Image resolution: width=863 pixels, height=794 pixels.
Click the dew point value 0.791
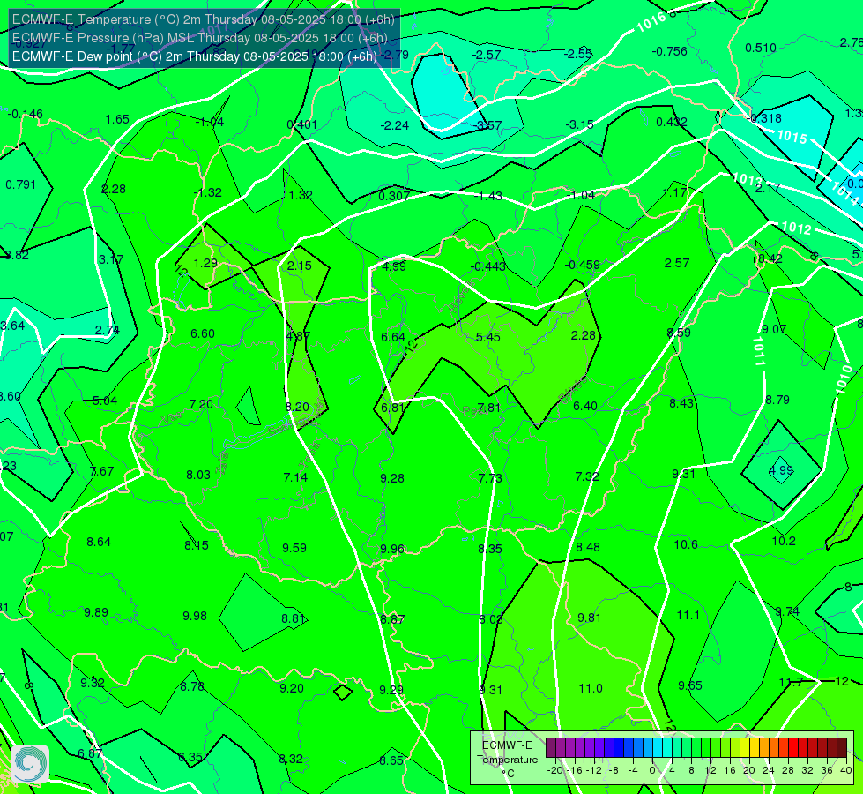21,184
